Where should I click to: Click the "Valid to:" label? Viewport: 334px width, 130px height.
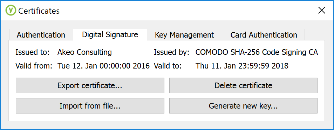click(168, 66)
